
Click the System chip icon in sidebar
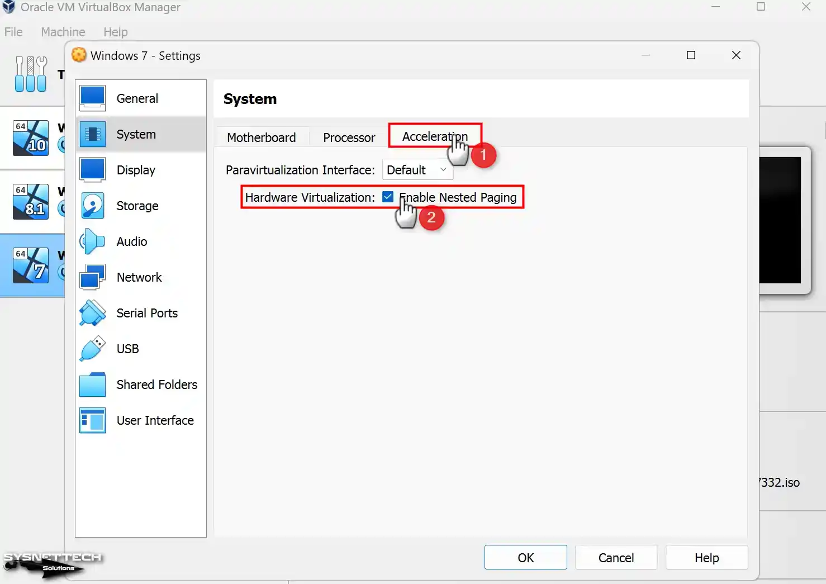point(92,134)
